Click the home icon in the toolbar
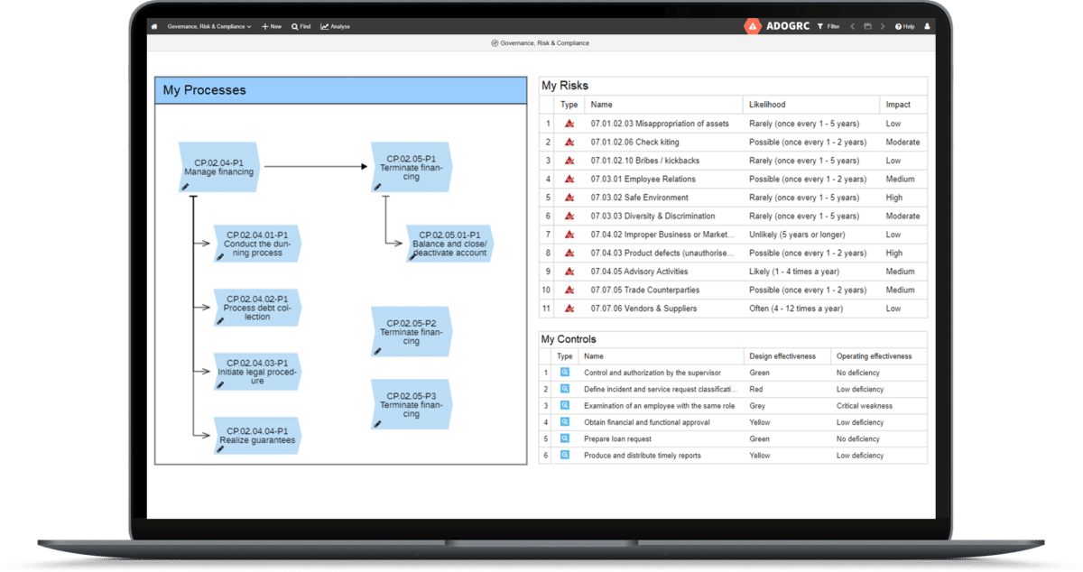Viewport: 1083px width, 572px height. point(153,26)
